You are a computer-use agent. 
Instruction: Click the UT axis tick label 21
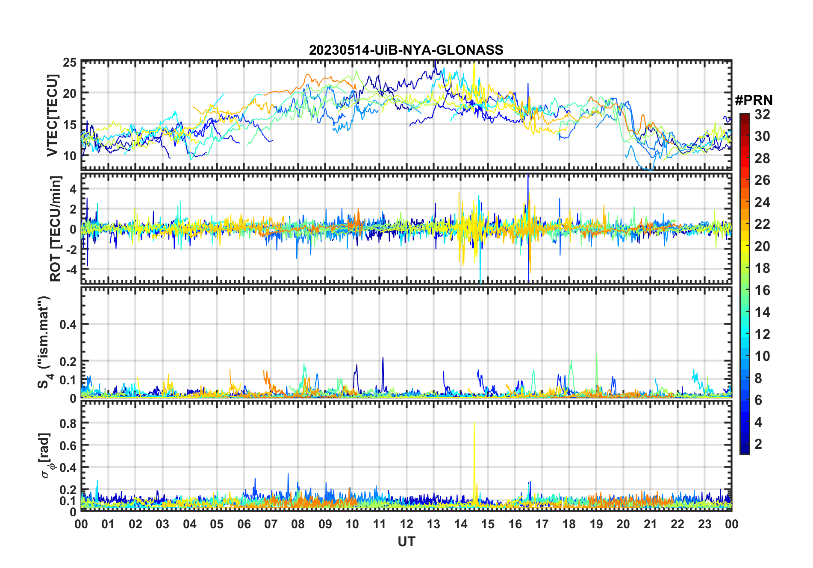click(651, 524)
